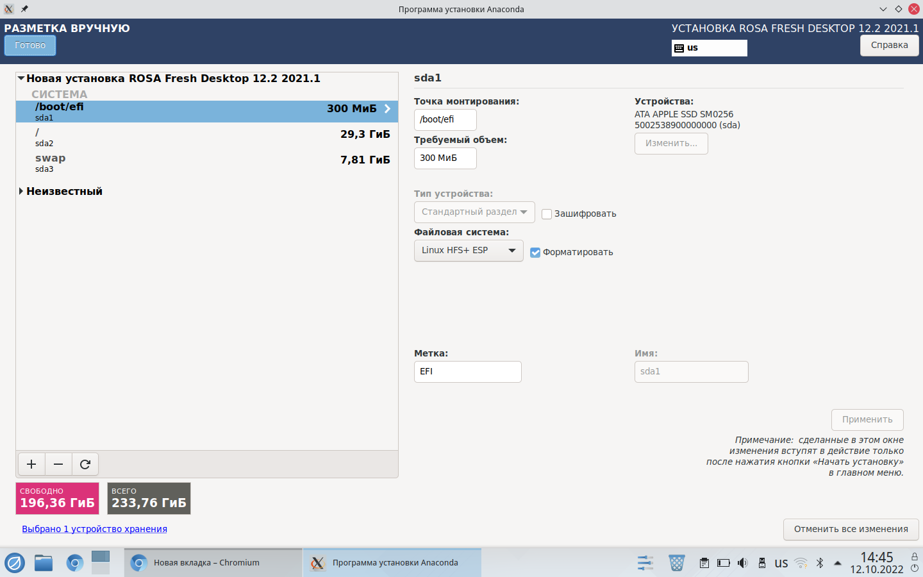The height and width of the screenshot is (577, 923).
Task: Open the ROSA application launcher menu
Action: [15, 563]
